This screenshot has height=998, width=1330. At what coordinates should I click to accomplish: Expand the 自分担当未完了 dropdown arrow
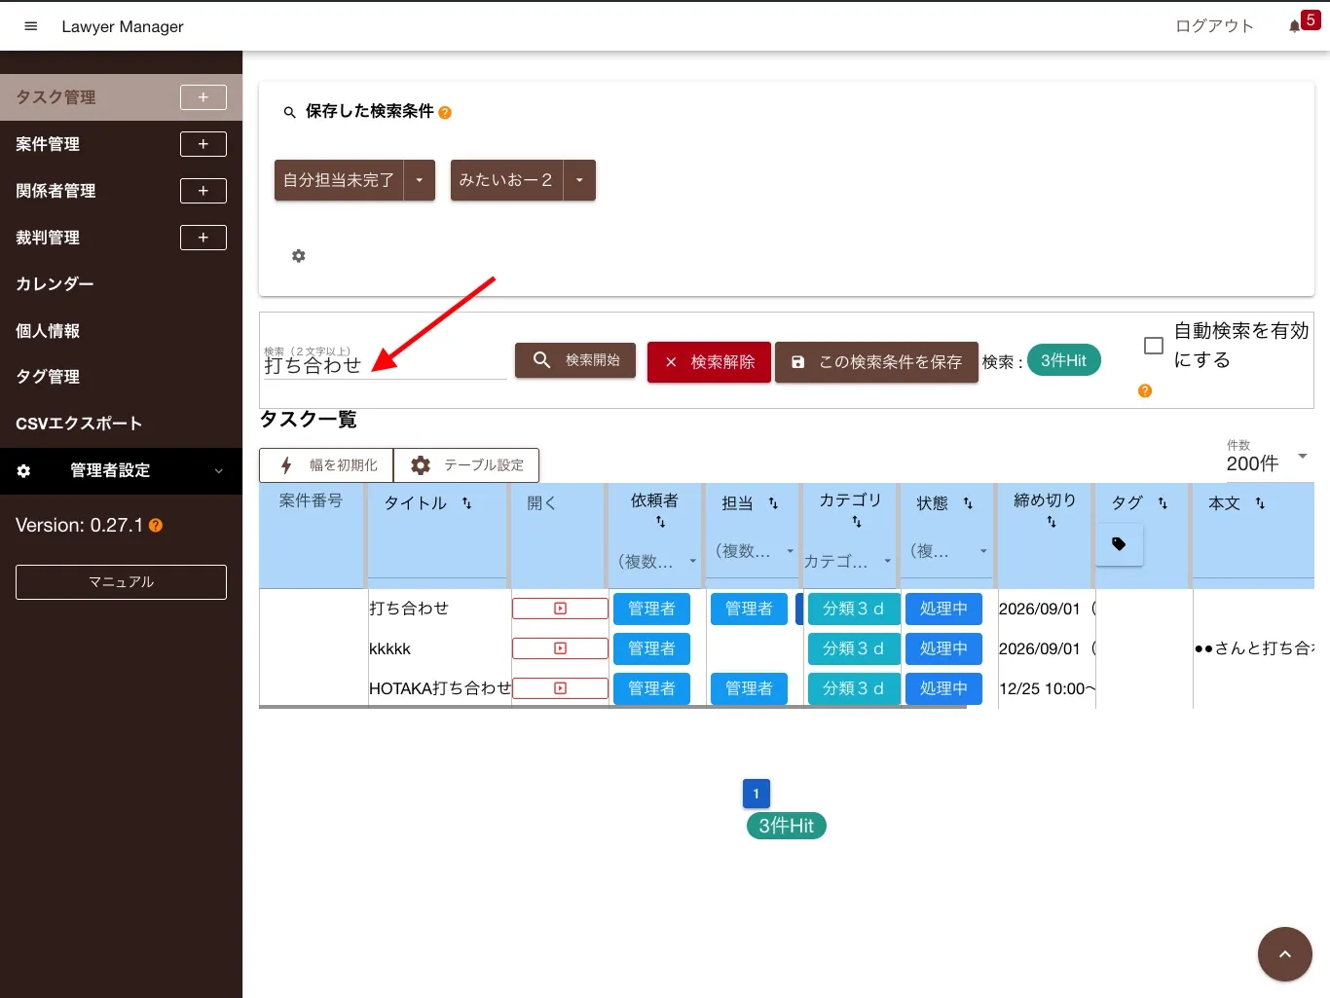[420, 180]
